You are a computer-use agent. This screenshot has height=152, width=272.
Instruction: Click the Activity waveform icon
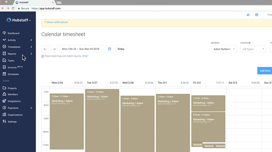click(x=4, y=40)
